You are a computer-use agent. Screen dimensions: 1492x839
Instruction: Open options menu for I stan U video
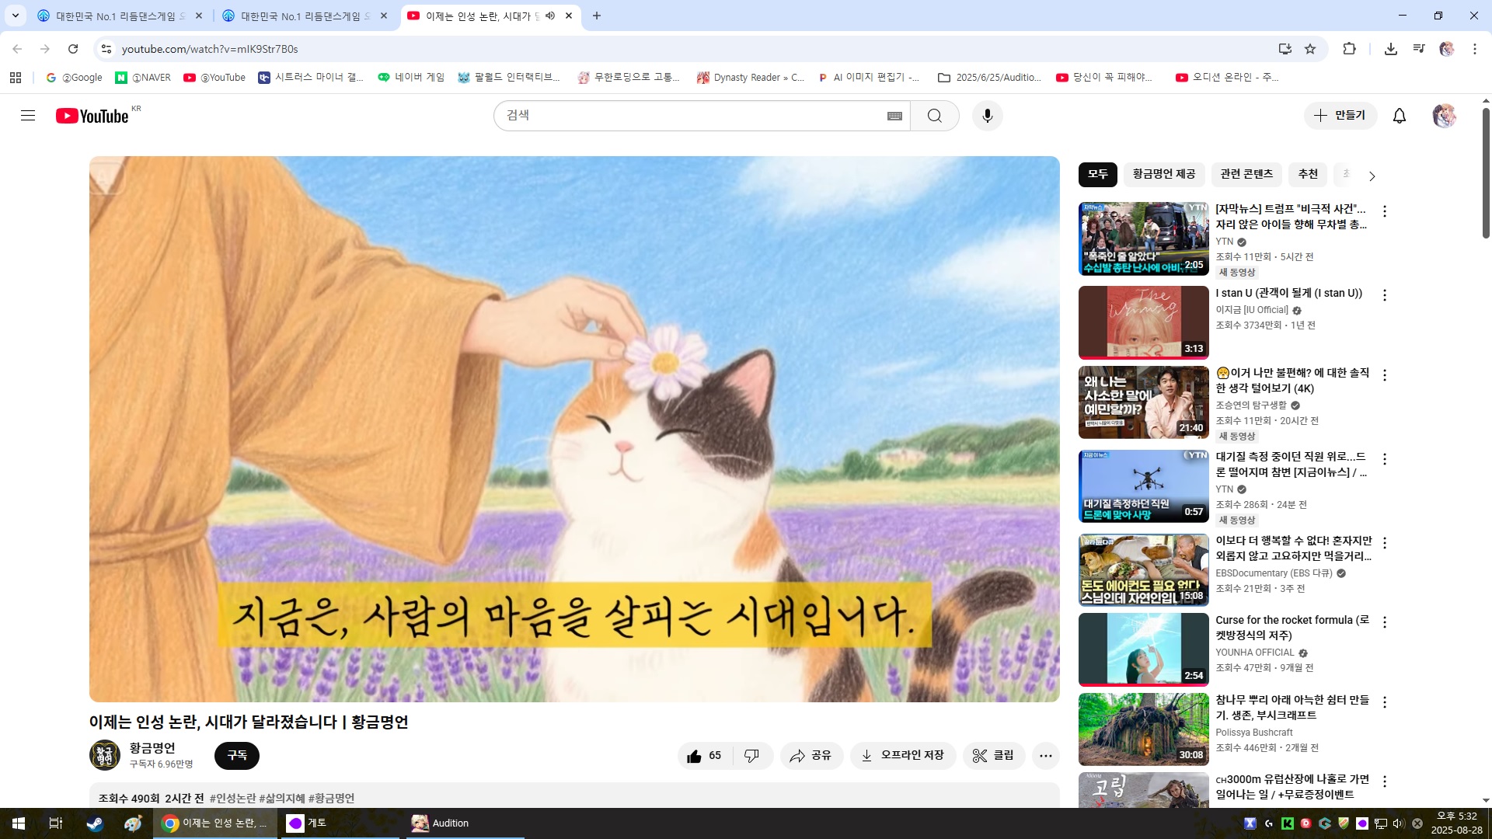[x=1384, y=294]
